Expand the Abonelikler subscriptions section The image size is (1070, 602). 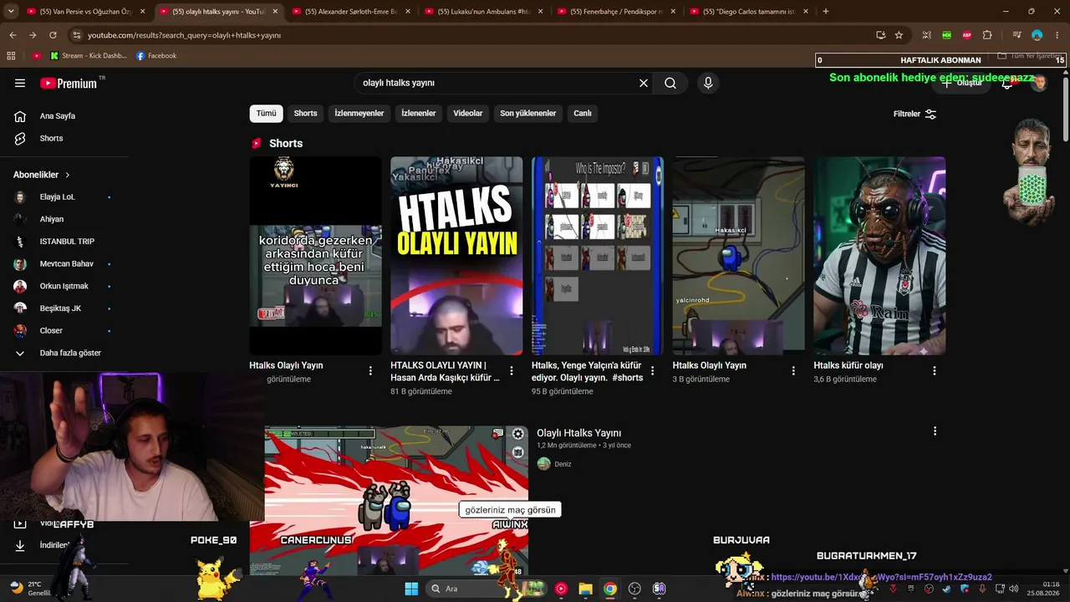click(42, 175)
